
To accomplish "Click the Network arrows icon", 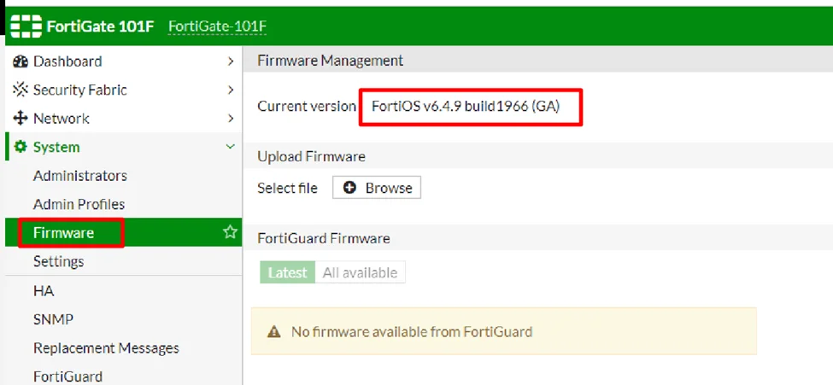I will tap(21, 119).
